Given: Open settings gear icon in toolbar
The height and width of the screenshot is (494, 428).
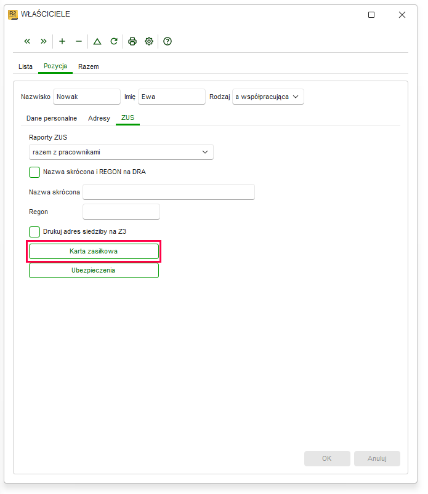Looking at the screenshot, I should [149, 41].
